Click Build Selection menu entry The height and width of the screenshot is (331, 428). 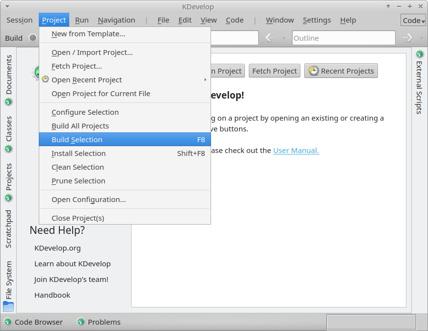[125, 140]
